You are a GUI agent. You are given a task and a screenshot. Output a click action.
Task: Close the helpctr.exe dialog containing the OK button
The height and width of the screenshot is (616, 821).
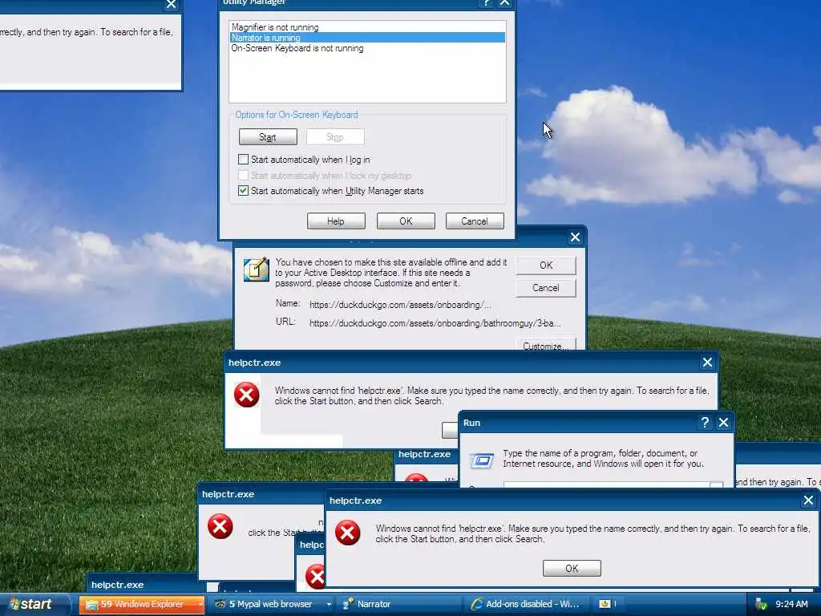tap(808, 500)
